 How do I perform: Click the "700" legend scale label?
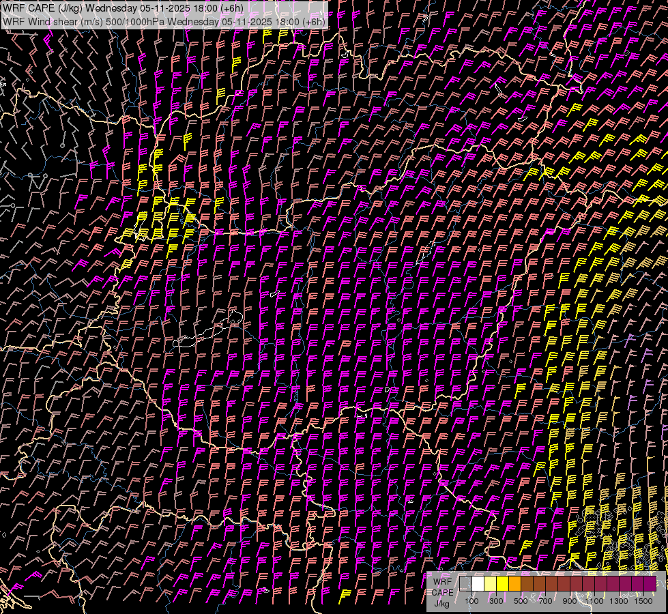coord(545,601)
